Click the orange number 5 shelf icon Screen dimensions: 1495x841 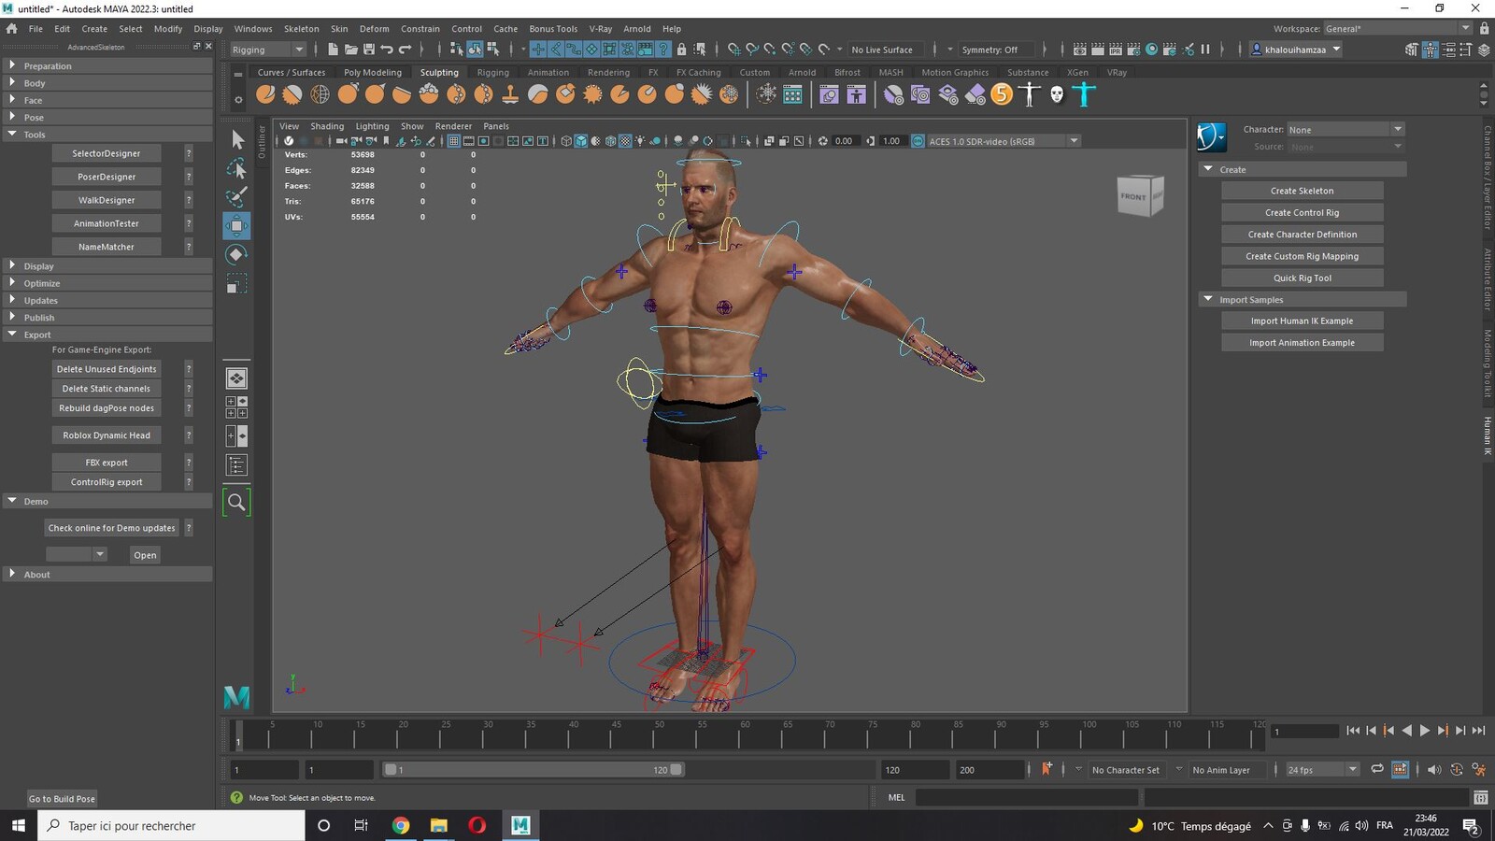1002,94
